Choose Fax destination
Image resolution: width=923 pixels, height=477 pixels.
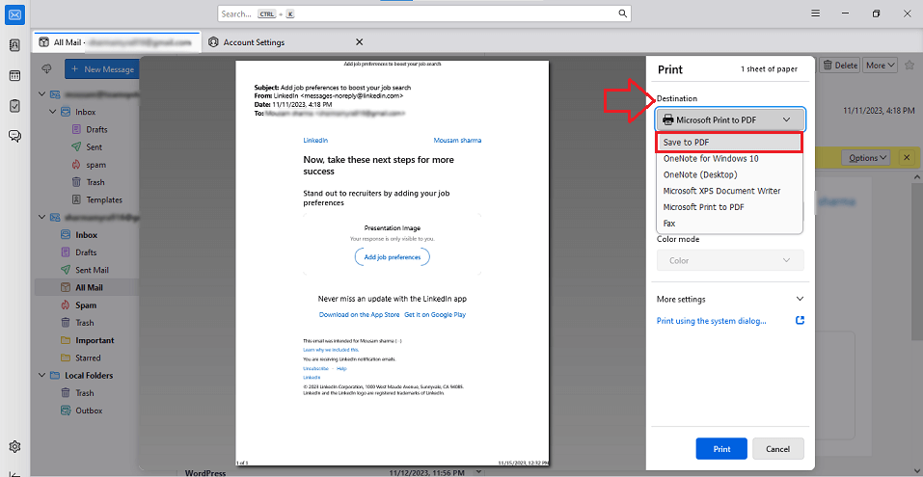click(729, 224)
